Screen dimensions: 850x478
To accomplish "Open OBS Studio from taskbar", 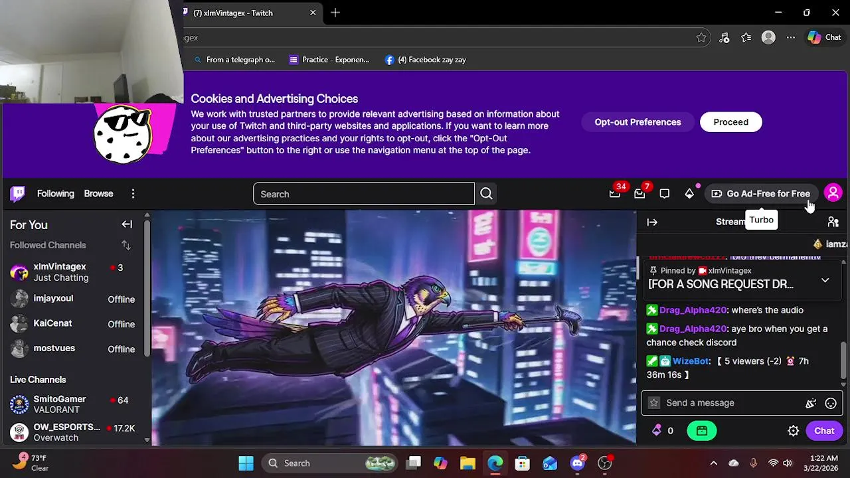I will (x=604, y=463).
